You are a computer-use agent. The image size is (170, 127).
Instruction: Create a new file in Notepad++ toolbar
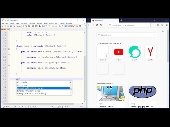[x=2, y=26]
